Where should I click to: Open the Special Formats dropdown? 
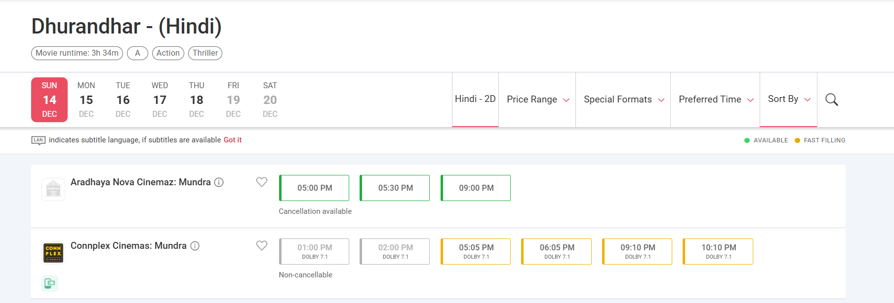pos(623,100)
